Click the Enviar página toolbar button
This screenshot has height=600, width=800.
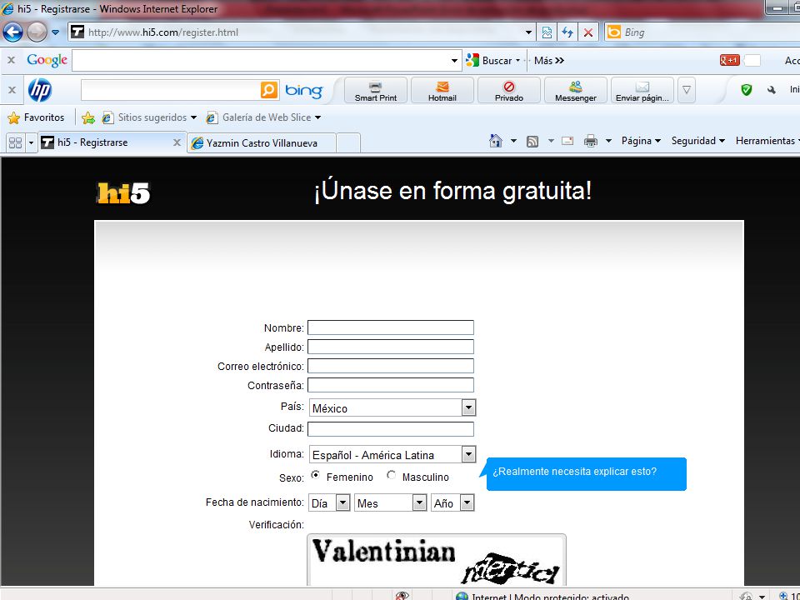coord(642,91)
